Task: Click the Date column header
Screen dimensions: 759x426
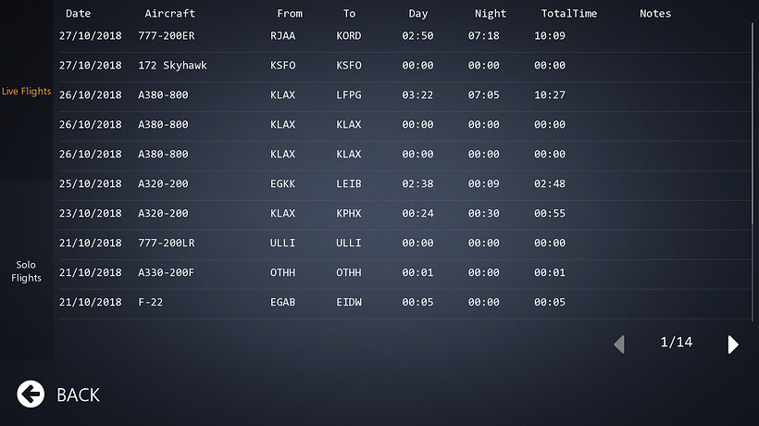Action: (x=79, y=14)
